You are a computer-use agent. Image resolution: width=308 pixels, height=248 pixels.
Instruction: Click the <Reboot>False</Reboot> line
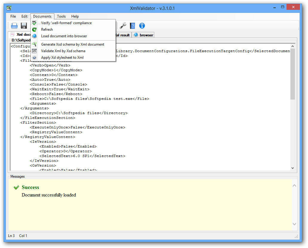(x=56, y=94)
